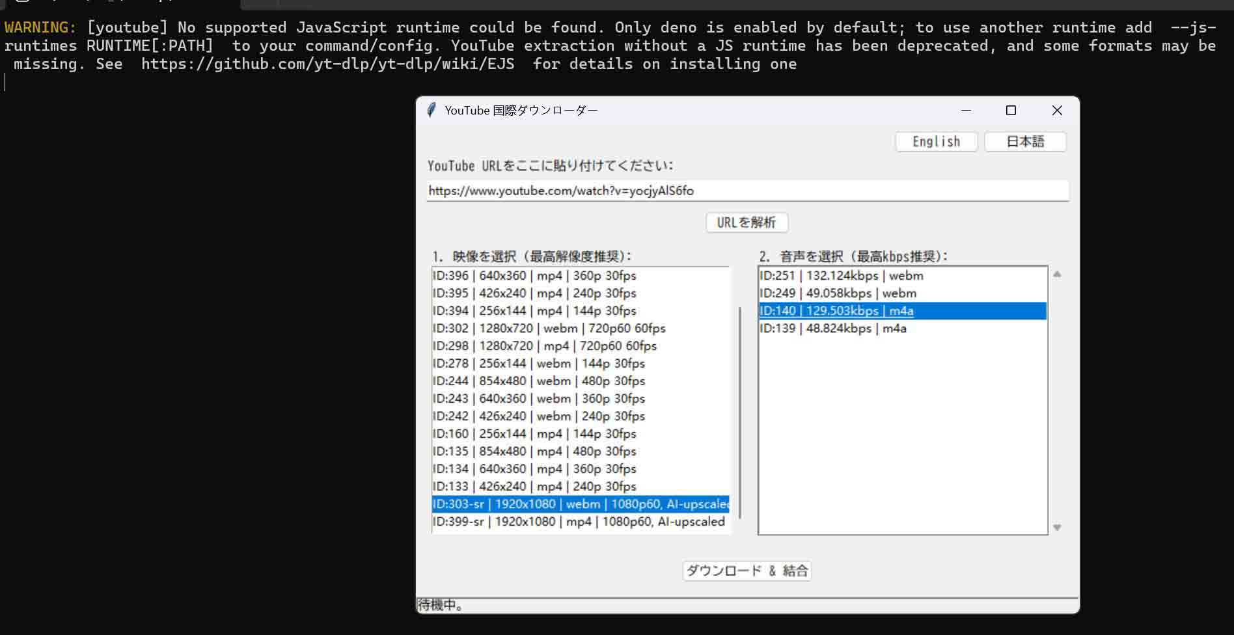The image size is (1234, 635).
Task: Choose video format ID:399-sr 1080p60 mp4
Action: coord(578,522)
